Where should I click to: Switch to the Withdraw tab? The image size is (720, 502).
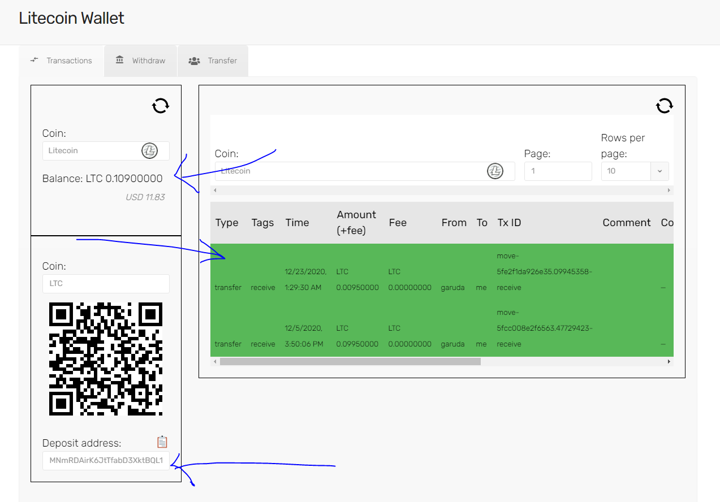pos(141,61)
